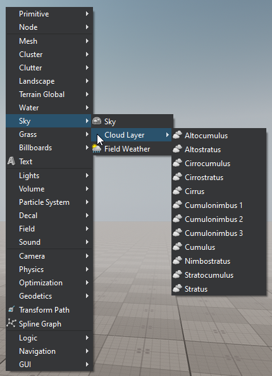Click the cloud icon beside Cirrus
The width and height of the screenshot is (272, 376).
click(177, 191)
